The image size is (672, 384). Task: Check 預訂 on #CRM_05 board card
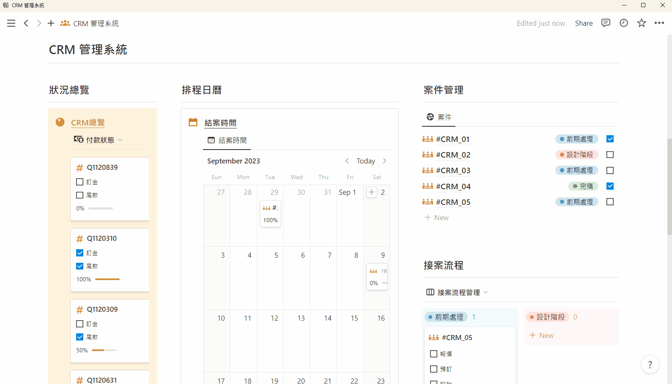tap(433, 369)
